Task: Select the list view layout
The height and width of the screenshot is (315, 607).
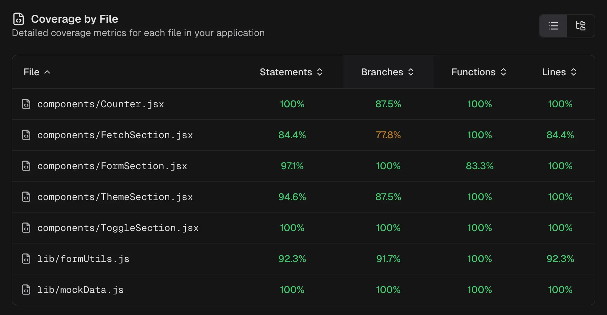Action: coord(553,26)
